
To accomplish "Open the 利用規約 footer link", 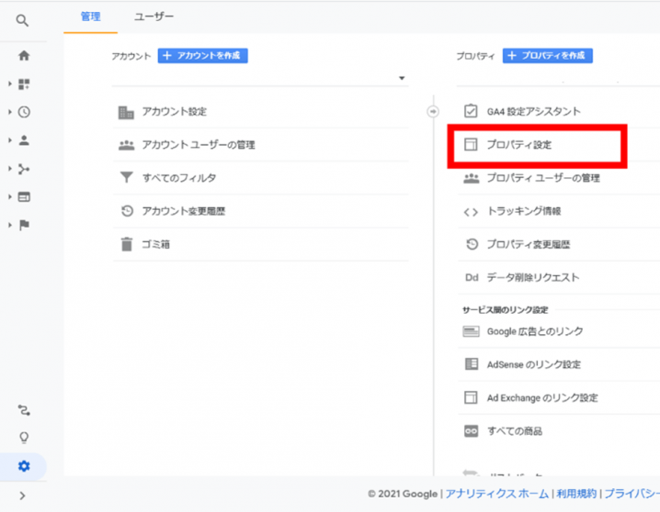I will point(576,494).
